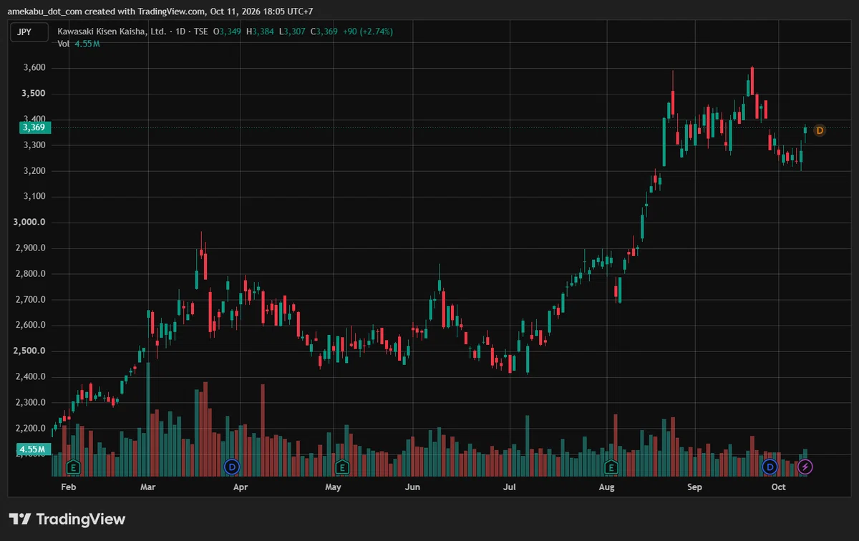The image size is (859, 541).
Task: Click the orange D badge beside the last candle
Action: pos(820,130)
